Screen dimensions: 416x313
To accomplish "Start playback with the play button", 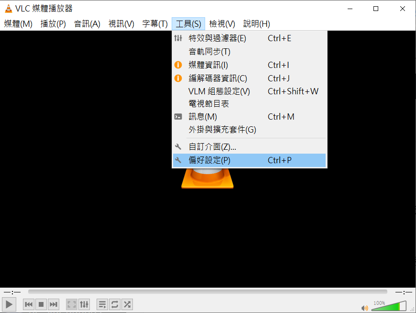I will (x=9, y=304).
